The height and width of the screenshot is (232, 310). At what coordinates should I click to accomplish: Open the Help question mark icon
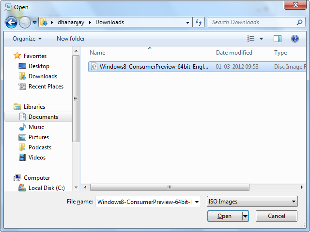(x=294, y=39)
